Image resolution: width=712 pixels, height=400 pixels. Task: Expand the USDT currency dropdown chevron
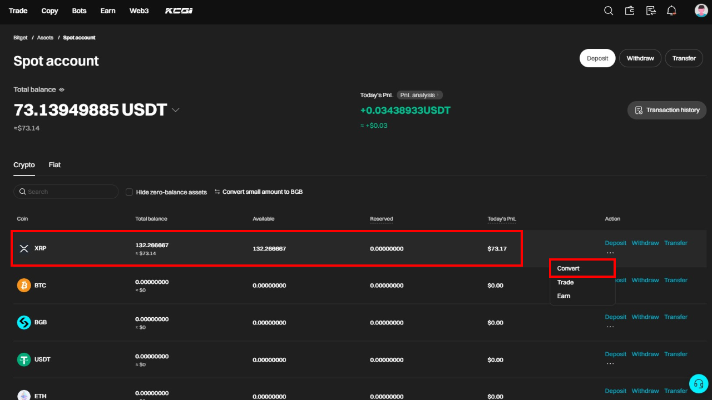(x=176, y=110)
